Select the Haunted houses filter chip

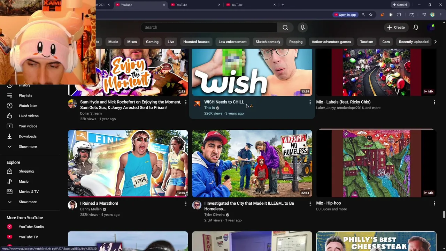point(197,42)
